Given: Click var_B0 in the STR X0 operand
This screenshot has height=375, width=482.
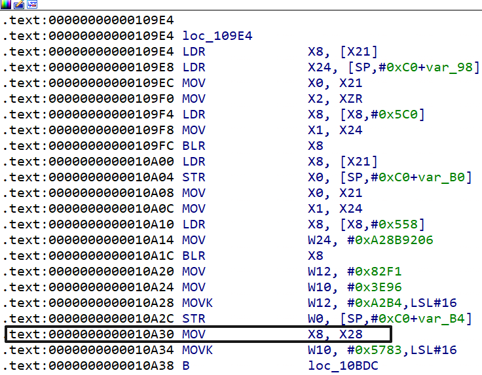Looking at the screenshot, I should coord(441,177).
